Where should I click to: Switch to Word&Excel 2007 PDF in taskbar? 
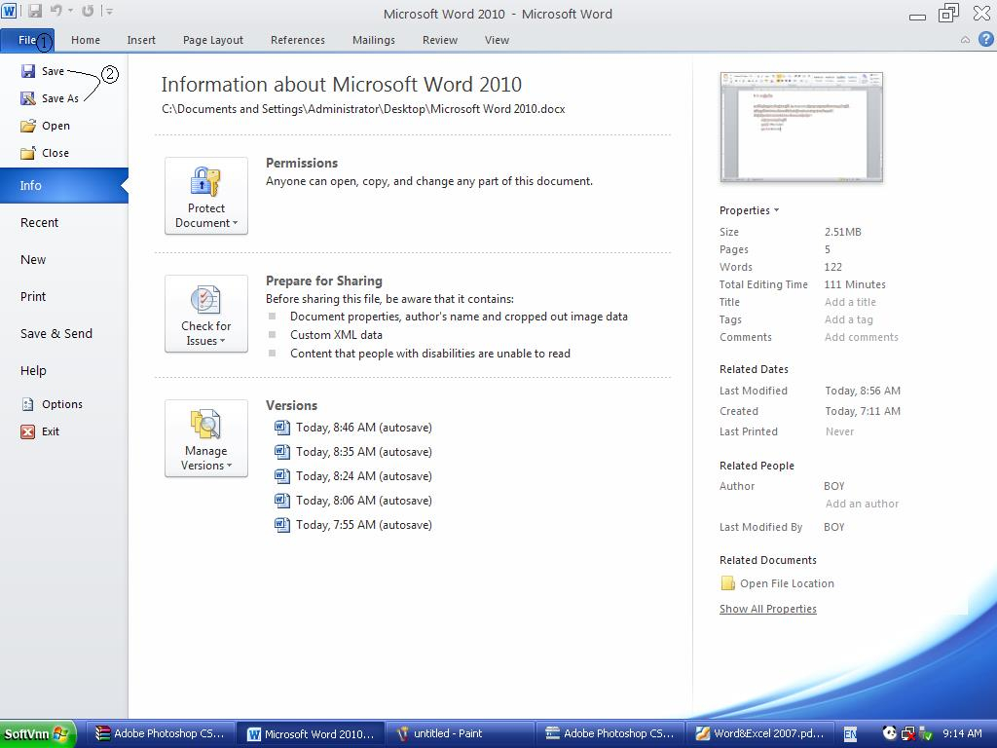[x=760, y=733]
